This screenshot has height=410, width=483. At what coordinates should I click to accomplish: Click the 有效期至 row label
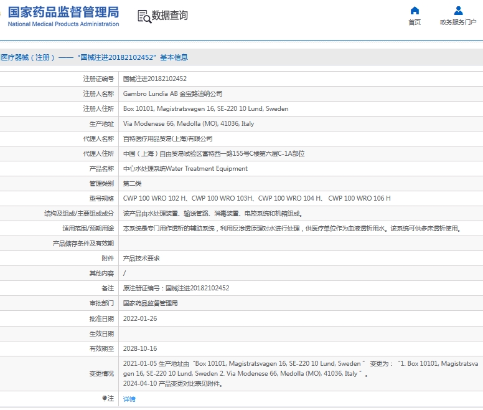101,349
